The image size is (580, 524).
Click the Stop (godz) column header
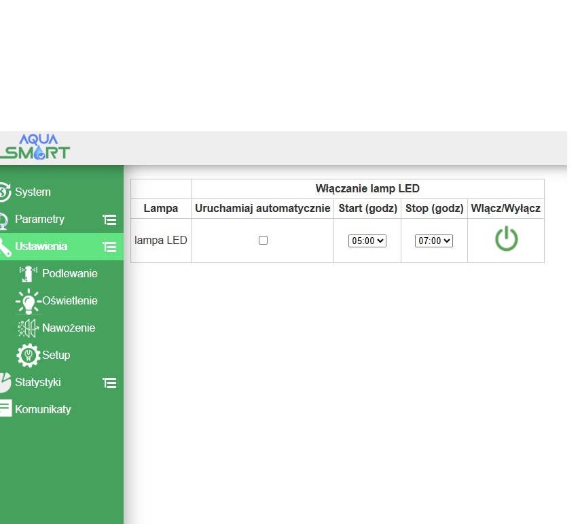coord(434,209)
